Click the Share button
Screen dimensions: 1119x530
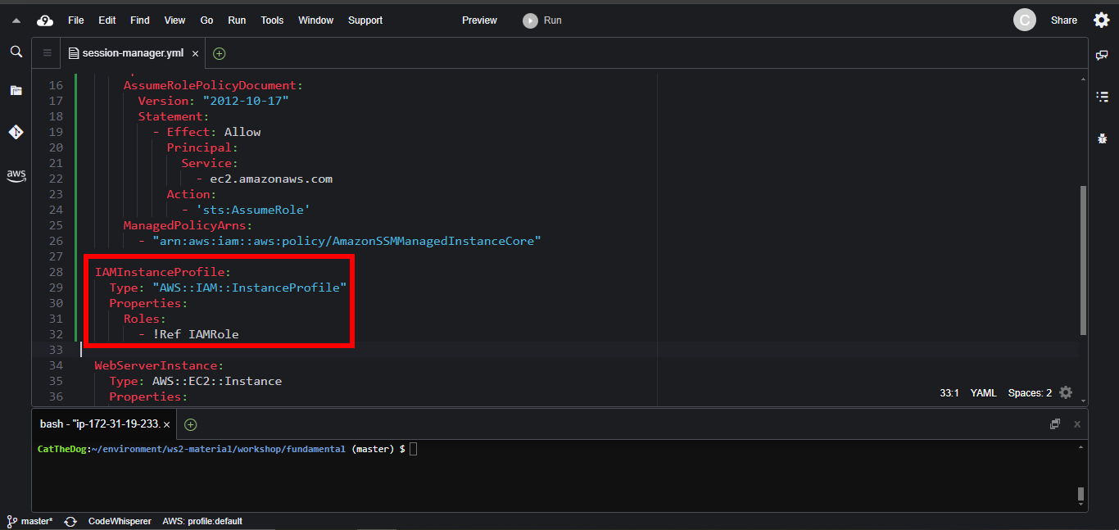coord(1063,20)
